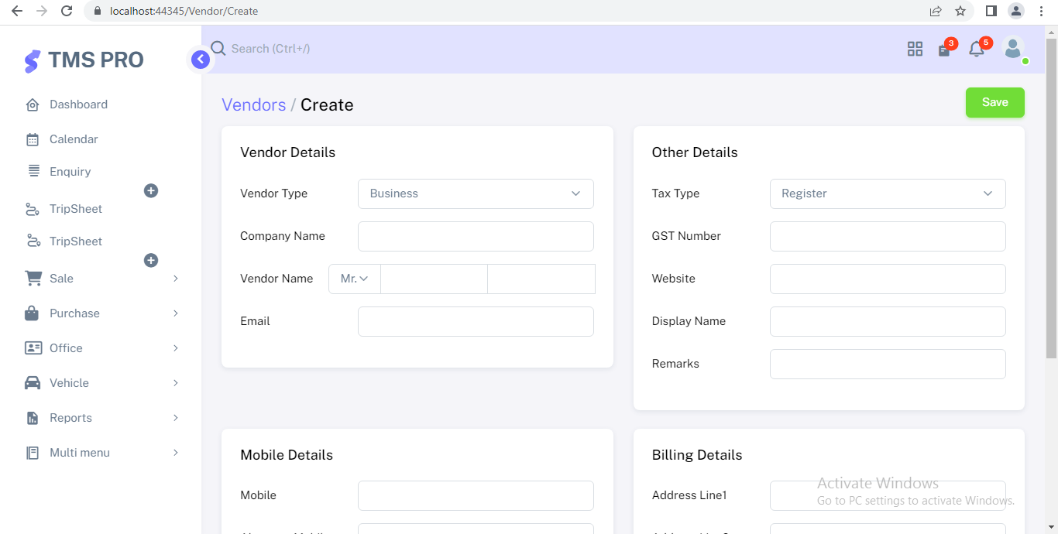
Task: Focus the GST Number text field
Action: pyautogui.click(x=887, y=236)
